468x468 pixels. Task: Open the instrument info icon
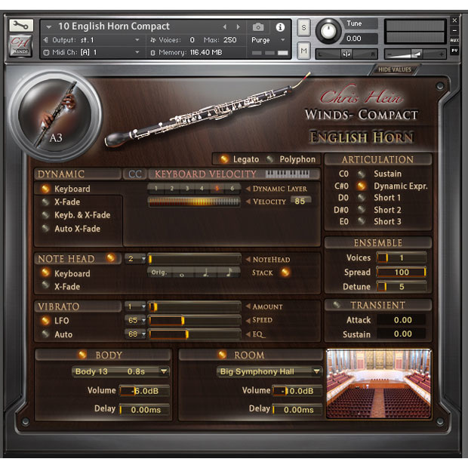(280, 26)
